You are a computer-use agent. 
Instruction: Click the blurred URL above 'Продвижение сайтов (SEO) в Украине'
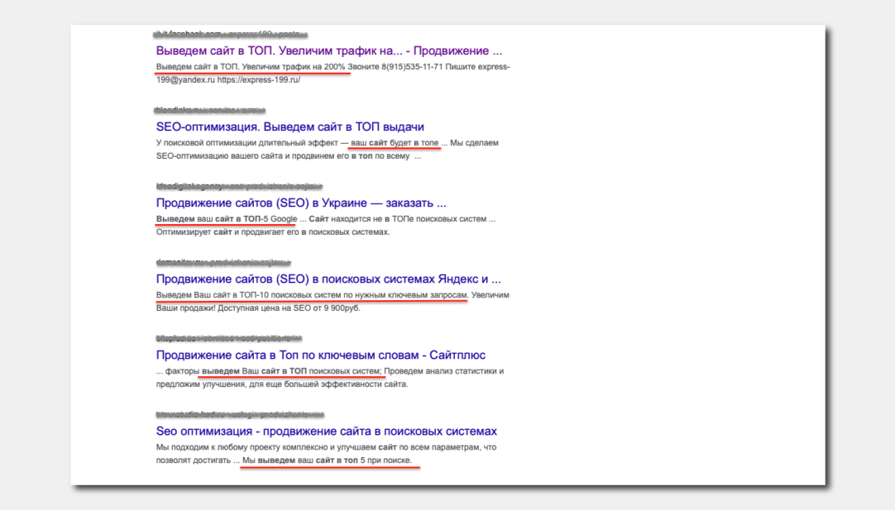pyautogui.click(x=239, y=186)
